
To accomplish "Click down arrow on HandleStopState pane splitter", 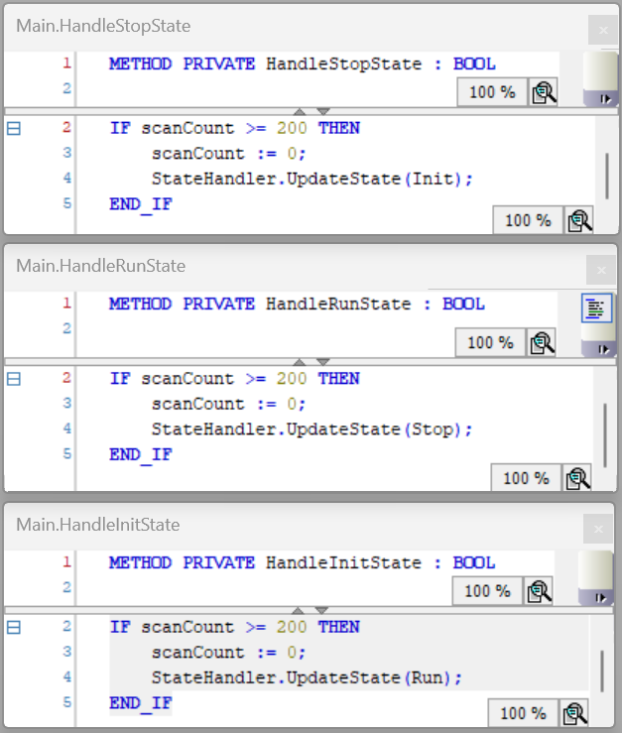I will point(323,111).
